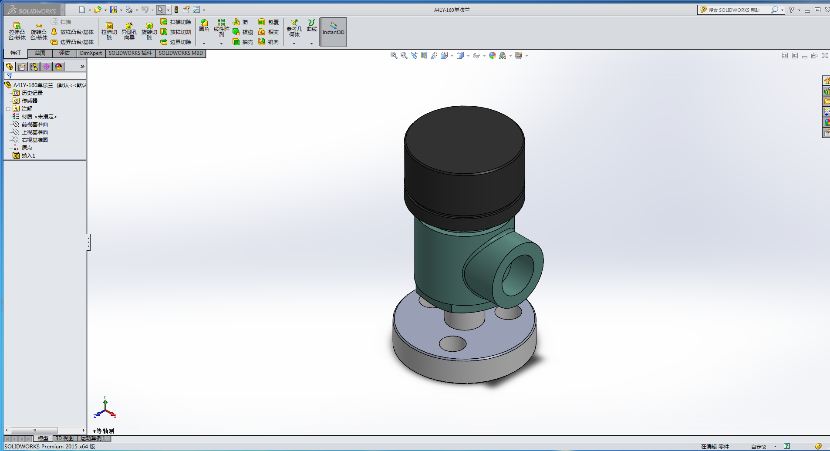Select the 异型孔向导 hole wizard tool
Screen dimensions: 830x451
129,31
